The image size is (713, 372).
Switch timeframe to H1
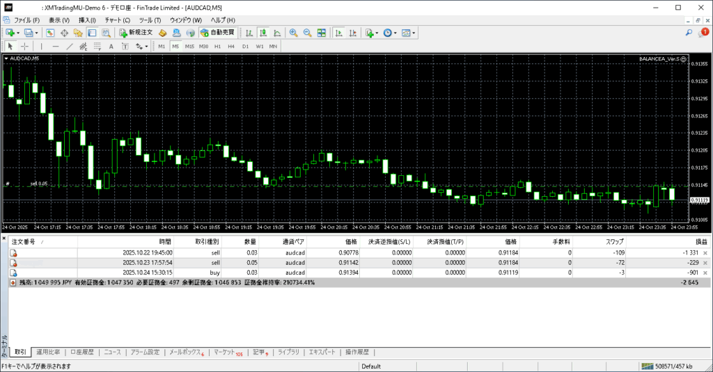point(217,47)
